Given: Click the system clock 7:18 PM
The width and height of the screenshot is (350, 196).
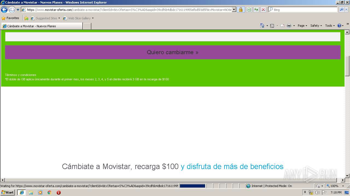Looking at the screenshot, I should tap(336, 192).
